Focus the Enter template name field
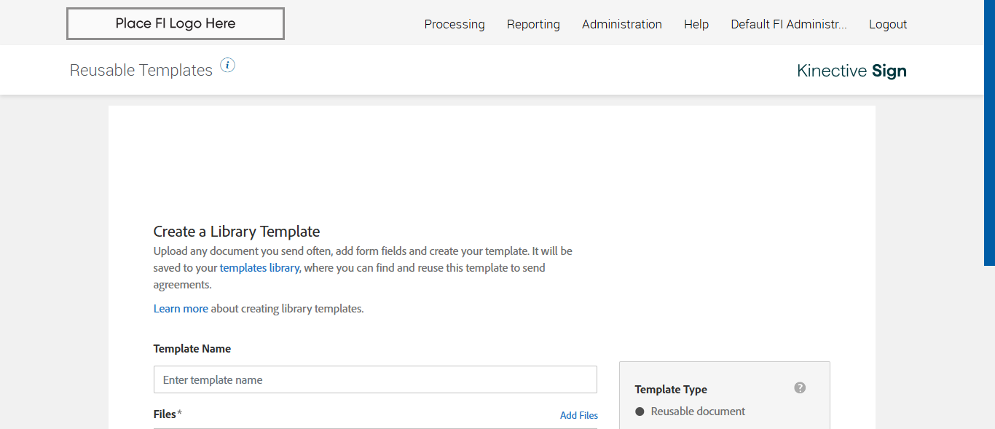995x429 pixels. pyautogui.click(x=375, y=379)
